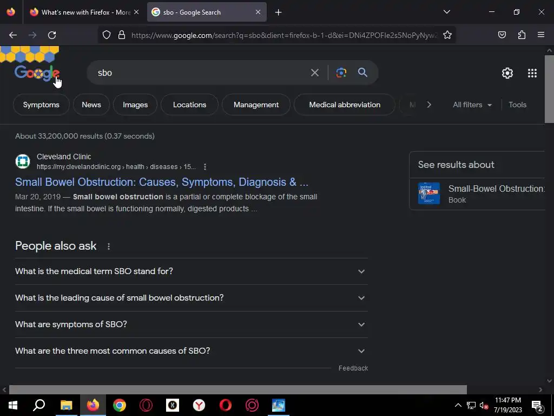Viewport: 554px width, 416px height.
Task: Launch Google Chrome from taskbar
Action: (x=120, y=405)
